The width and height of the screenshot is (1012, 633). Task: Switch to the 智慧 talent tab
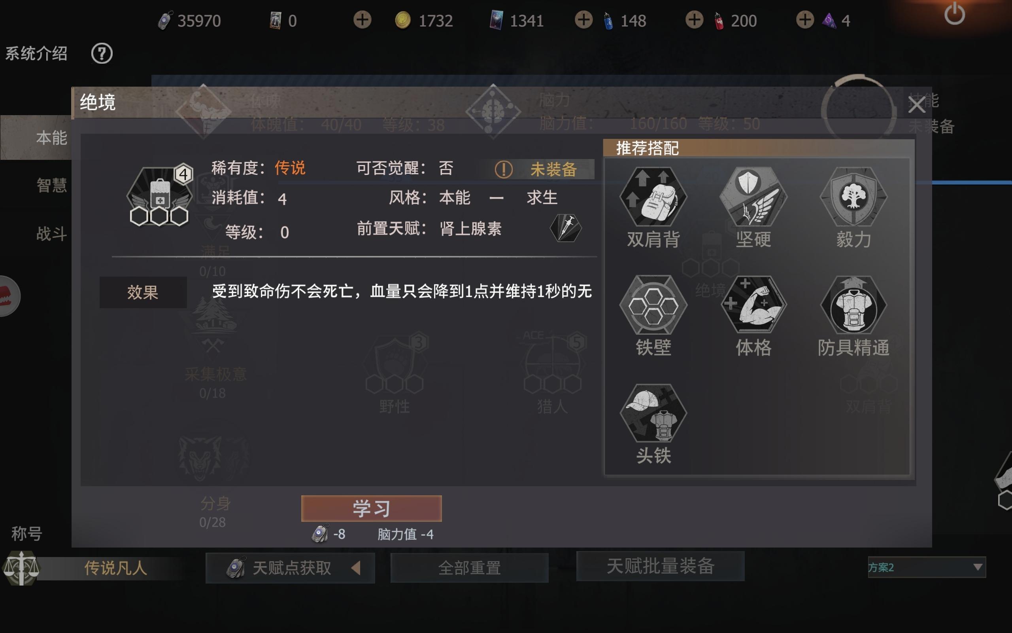[x=51, y=185]
